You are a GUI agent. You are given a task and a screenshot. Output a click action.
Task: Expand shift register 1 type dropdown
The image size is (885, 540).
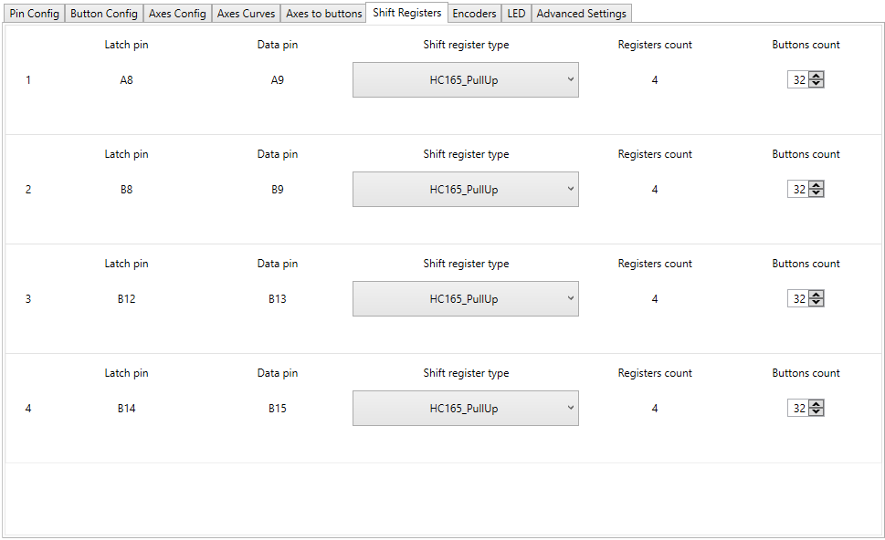[466, 80]
